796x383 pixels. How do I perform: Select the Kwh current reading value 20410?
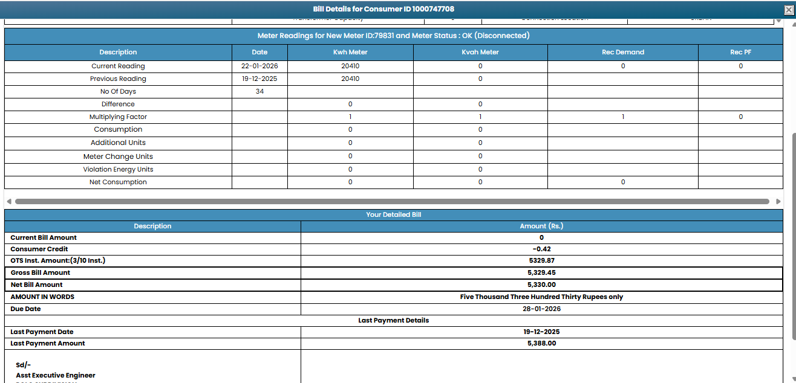click(350, 66)
